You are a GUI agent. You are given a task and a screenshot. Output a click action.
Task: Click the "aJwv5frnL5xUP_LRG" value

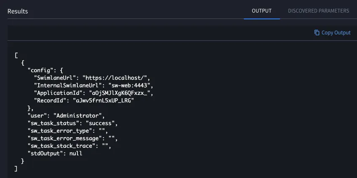104,101
